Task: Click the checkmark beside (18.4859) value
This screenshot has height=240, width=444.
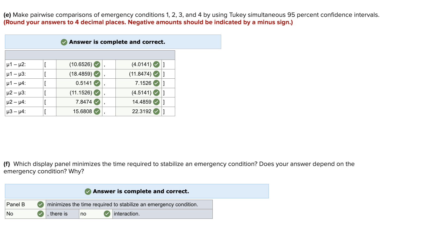Action: (97, 74)
